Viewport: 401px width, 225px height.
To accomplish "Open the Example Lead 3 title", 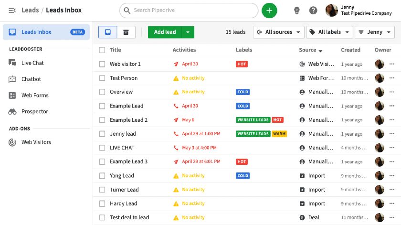I will point(128,161).
